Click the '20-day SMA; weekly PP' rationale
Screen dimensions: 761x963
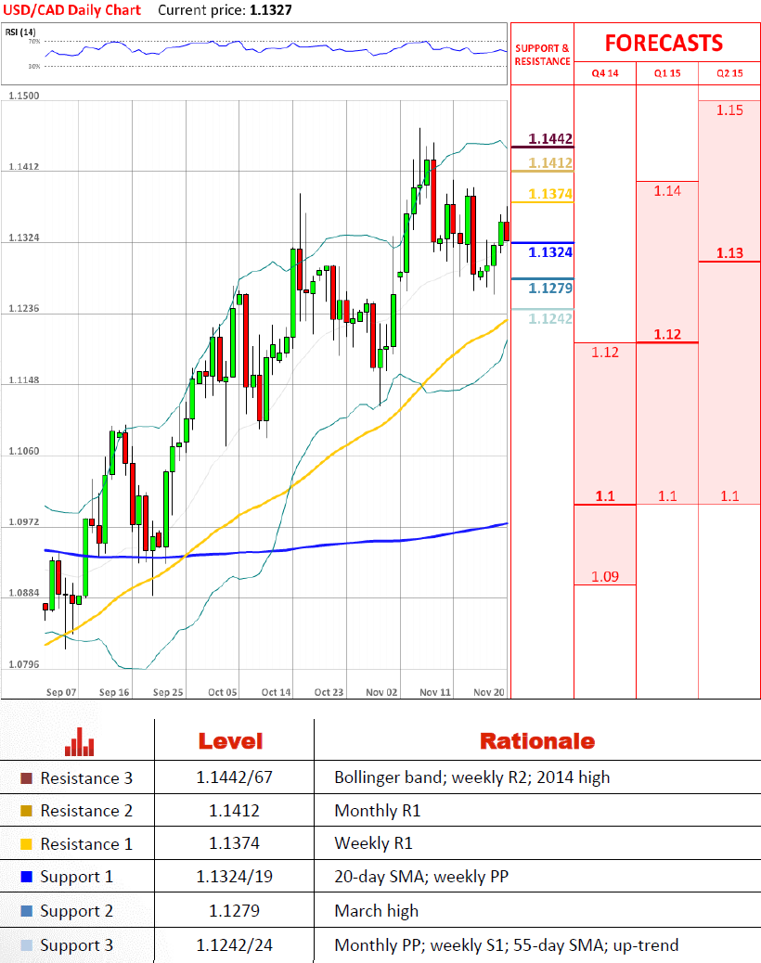point(421,877)
